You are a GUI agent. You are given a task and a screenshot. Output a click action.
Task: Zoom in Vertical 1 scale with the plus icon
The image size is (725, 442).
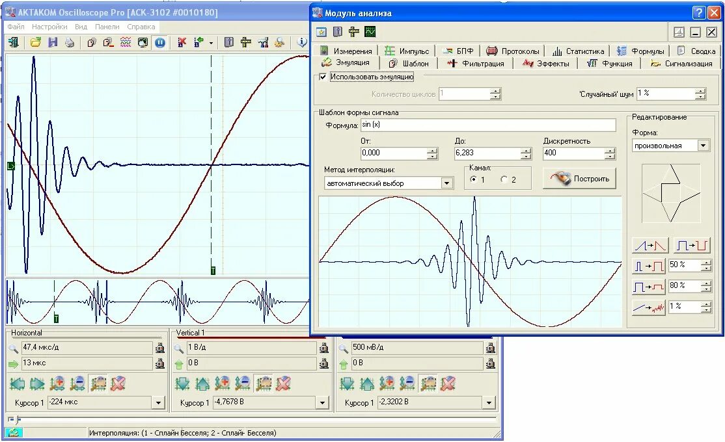coord(223,383)
